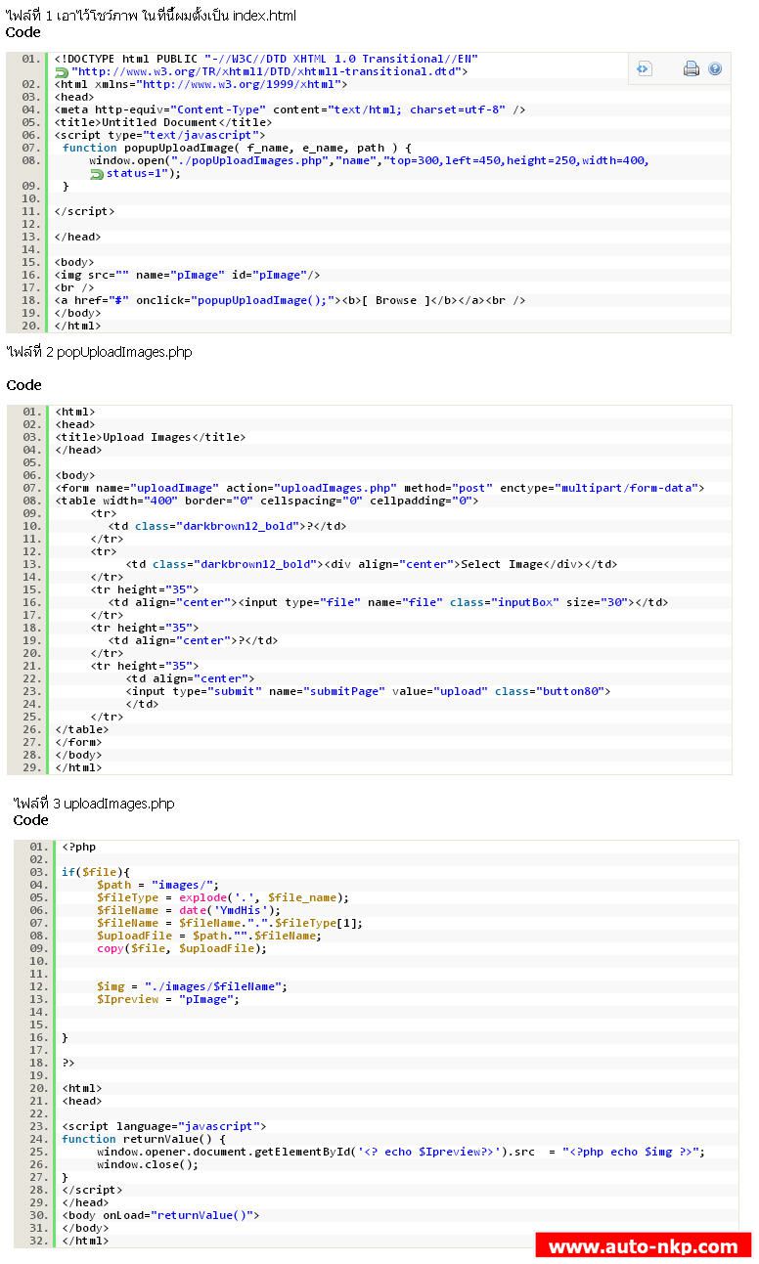Open the view source icon in index.html code block
759x1264 pixels.
[x=644, y=68]
